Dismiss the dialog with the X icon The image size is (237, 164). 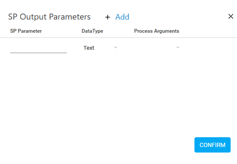231,16
